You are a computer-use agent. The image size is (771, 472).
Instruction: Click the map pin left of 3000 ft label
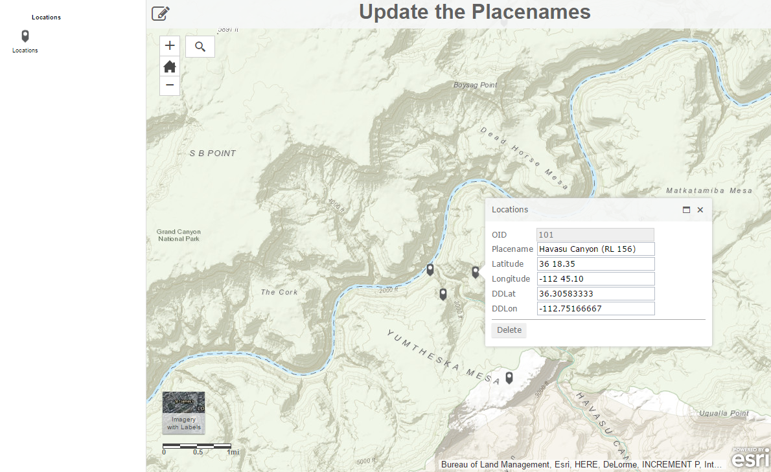pos(443,294)
